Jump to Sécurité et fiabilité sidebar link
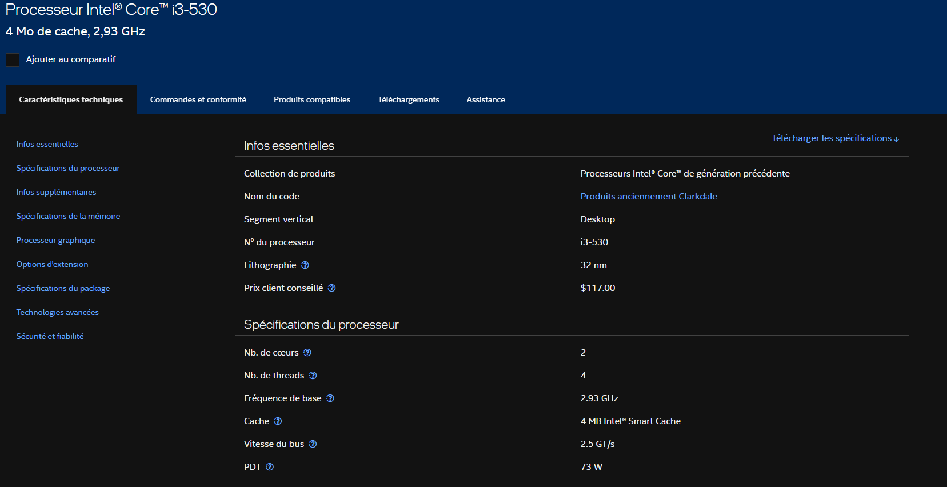The height and width of the screenshot is (487, 947). point(50,337)
